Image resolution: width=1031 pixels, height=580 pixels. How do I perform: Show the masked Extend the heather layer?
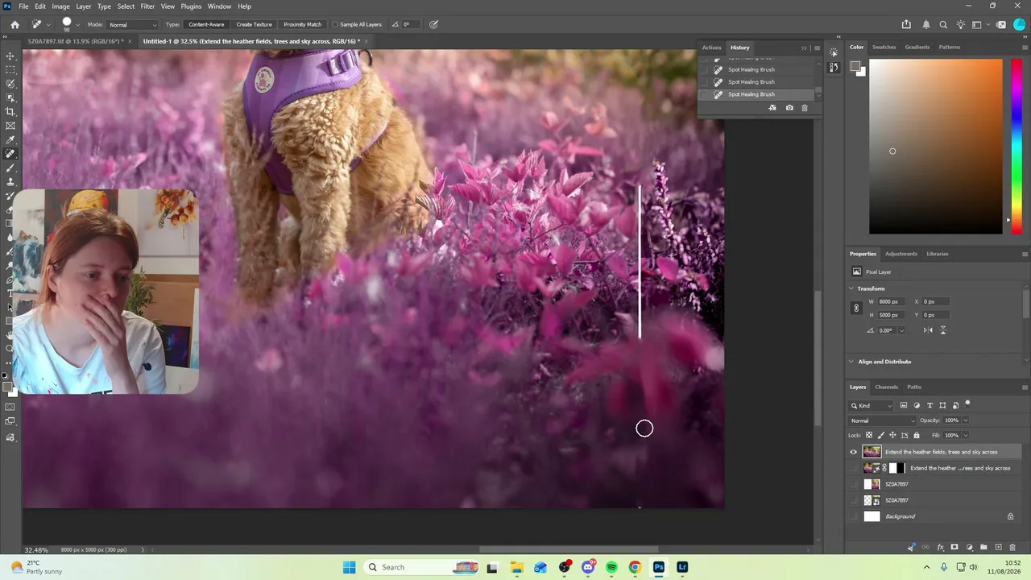854,468
